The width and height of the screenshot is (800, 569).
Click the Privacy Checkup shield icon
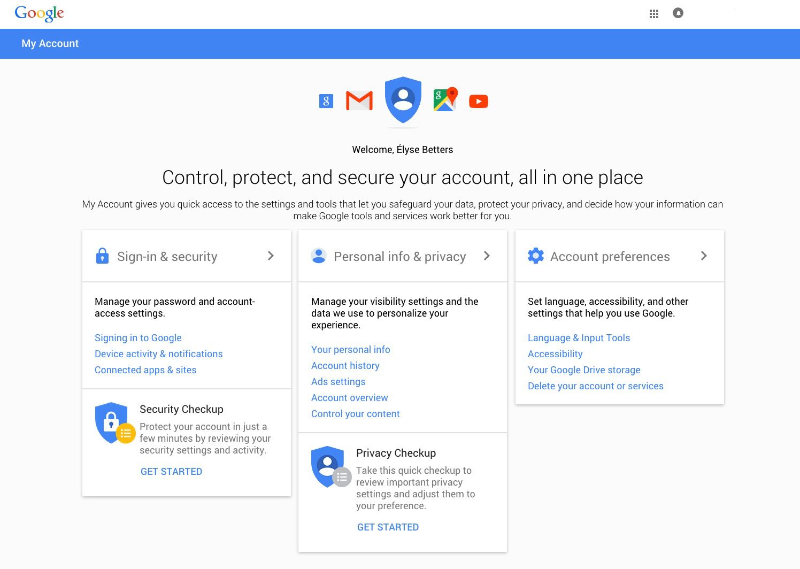point(328,466)
